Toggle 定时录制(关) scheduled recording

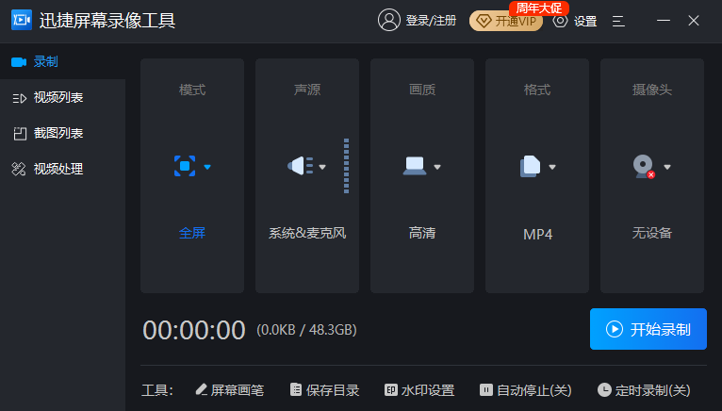(644, 390)
